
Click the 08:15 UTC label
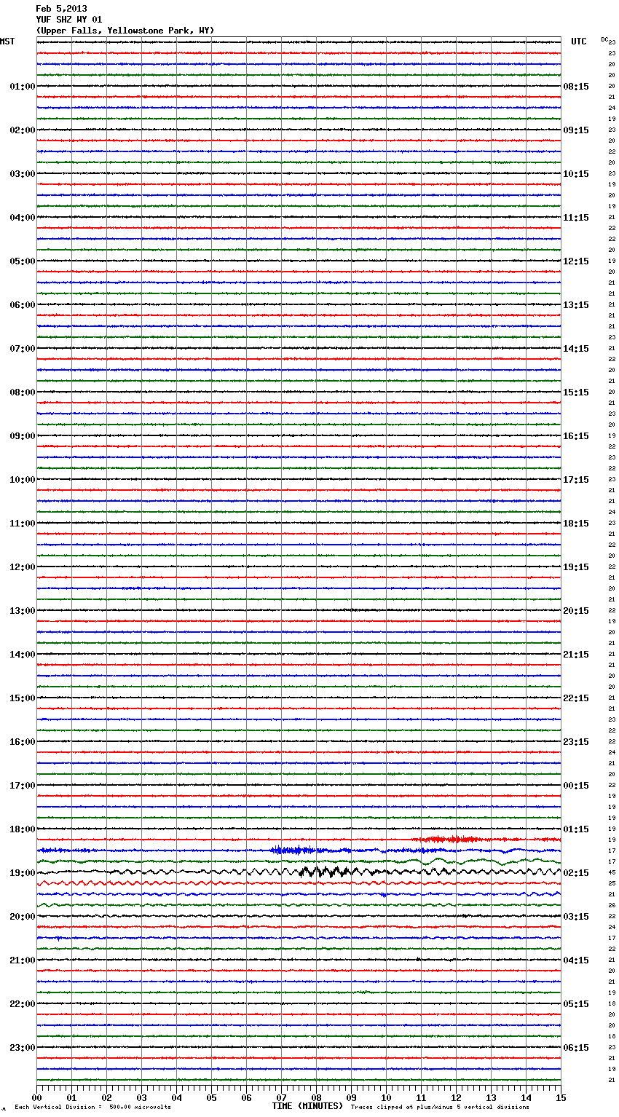click(x=576, y=87)
